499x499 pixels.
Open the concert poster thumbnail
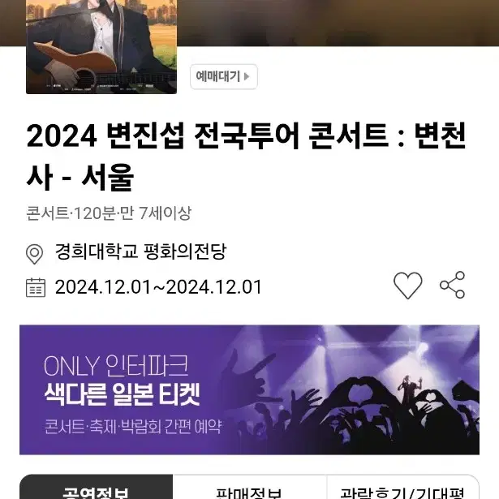pos(101,47)
